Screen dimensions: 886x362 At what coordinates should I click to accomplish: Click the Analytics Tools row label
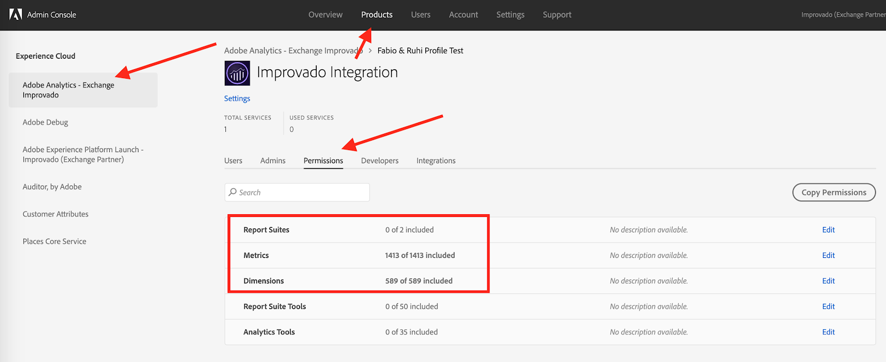coord(269,332)
